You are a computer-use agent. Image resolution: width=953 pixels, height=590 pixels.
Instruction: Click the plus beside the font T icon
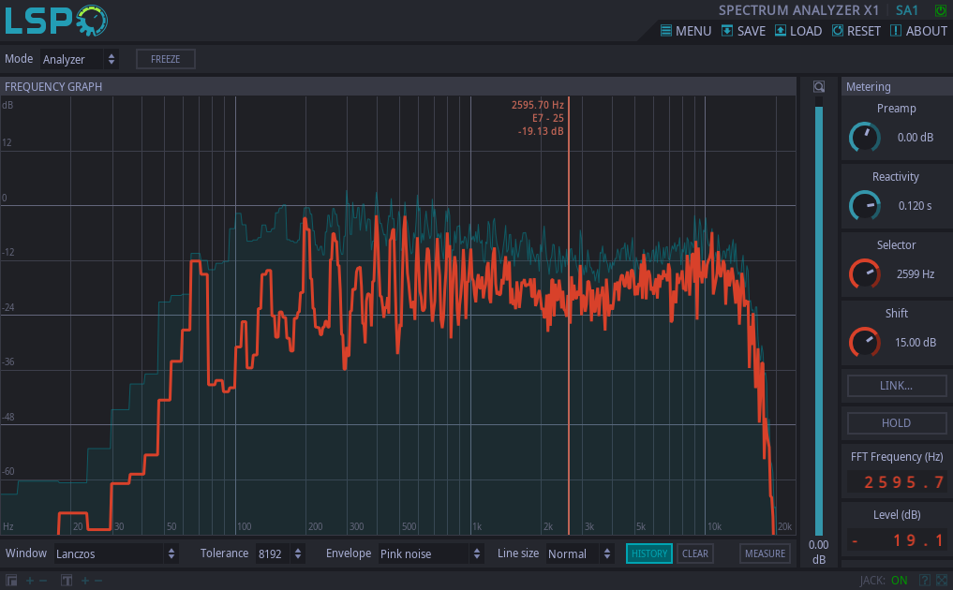point(85,581)
